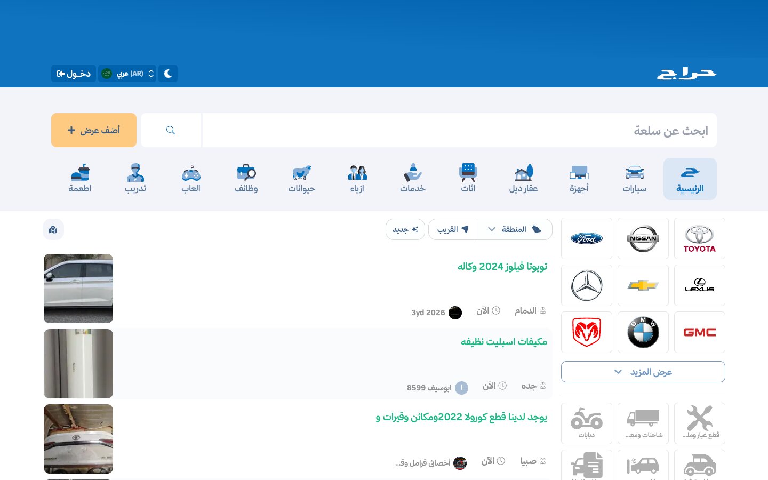Click the Corolla parts thumbnail
The width and height of the screenshot is (768, 480).
point(78,439)
